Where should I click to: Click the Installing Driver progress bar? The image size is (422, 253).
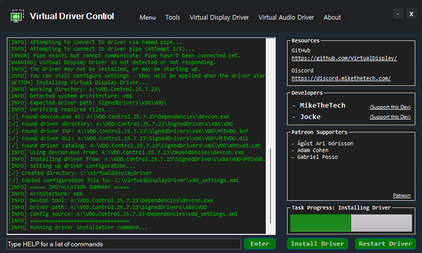[351, 223]
